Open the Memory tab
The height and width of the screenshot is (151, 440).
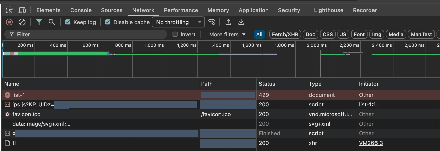218,10
